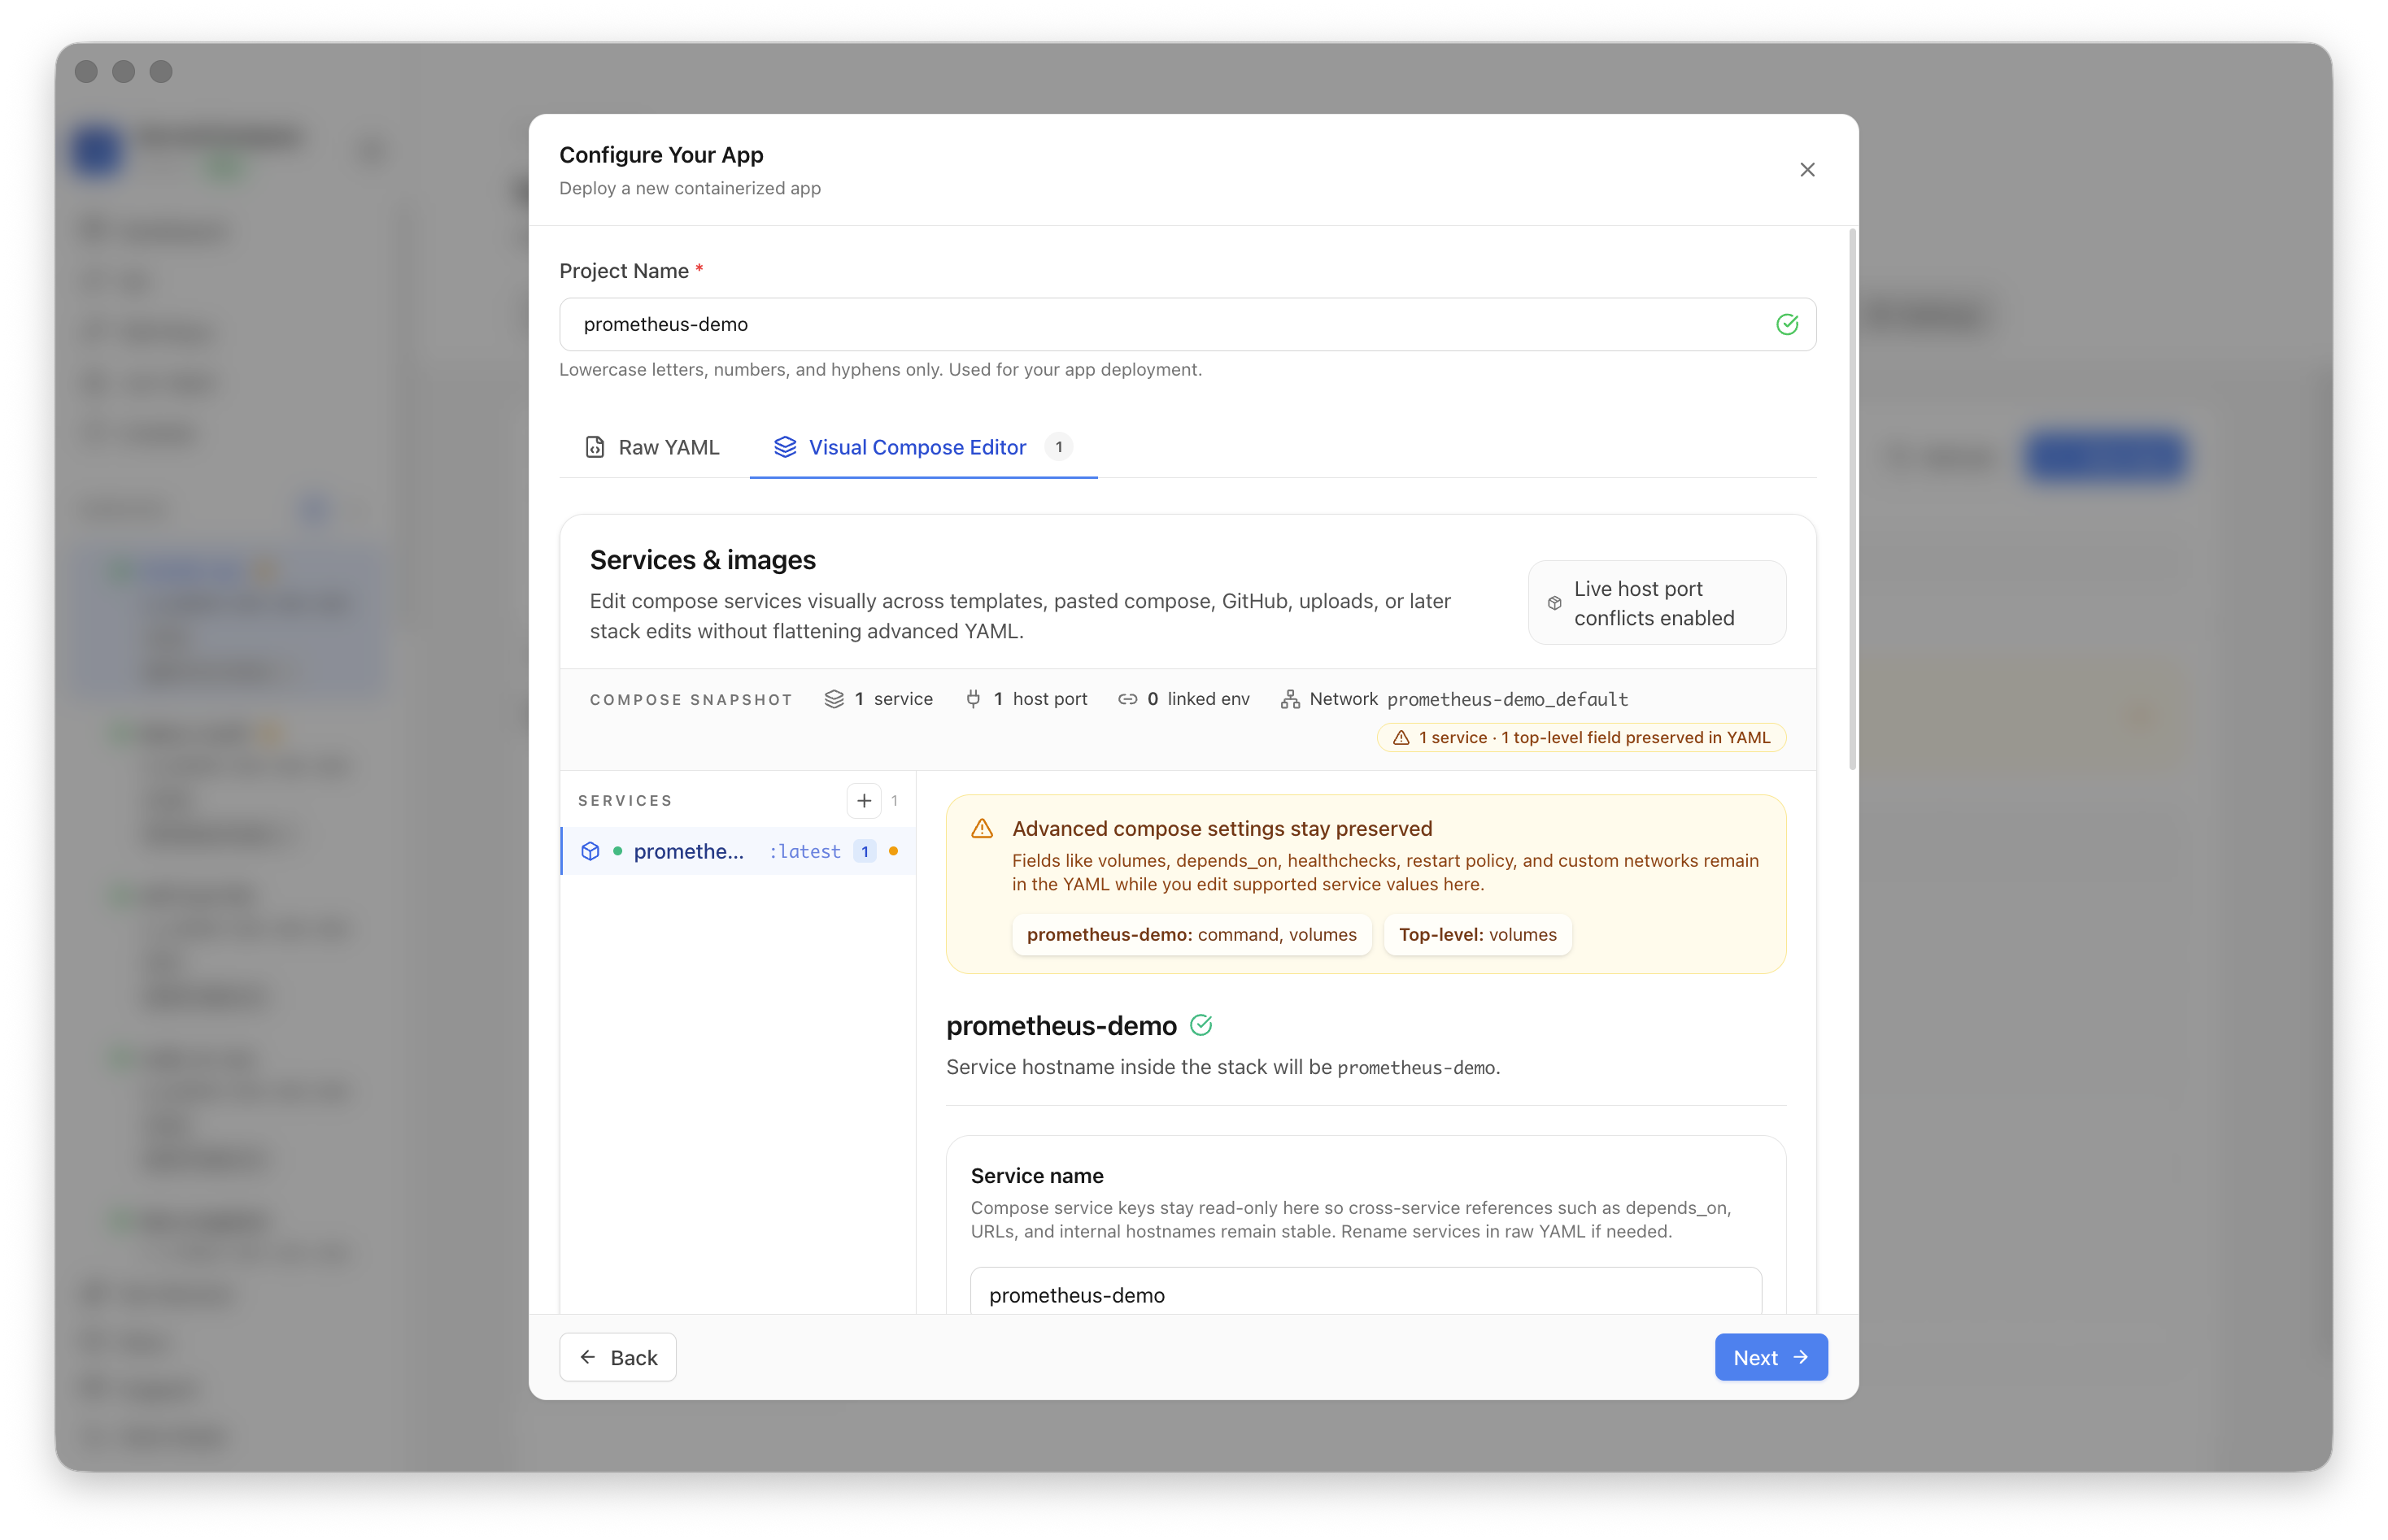Switch to the Raw YAML tab
2388x1540 pixels.
pyautogui.click(x=652, y=447)
